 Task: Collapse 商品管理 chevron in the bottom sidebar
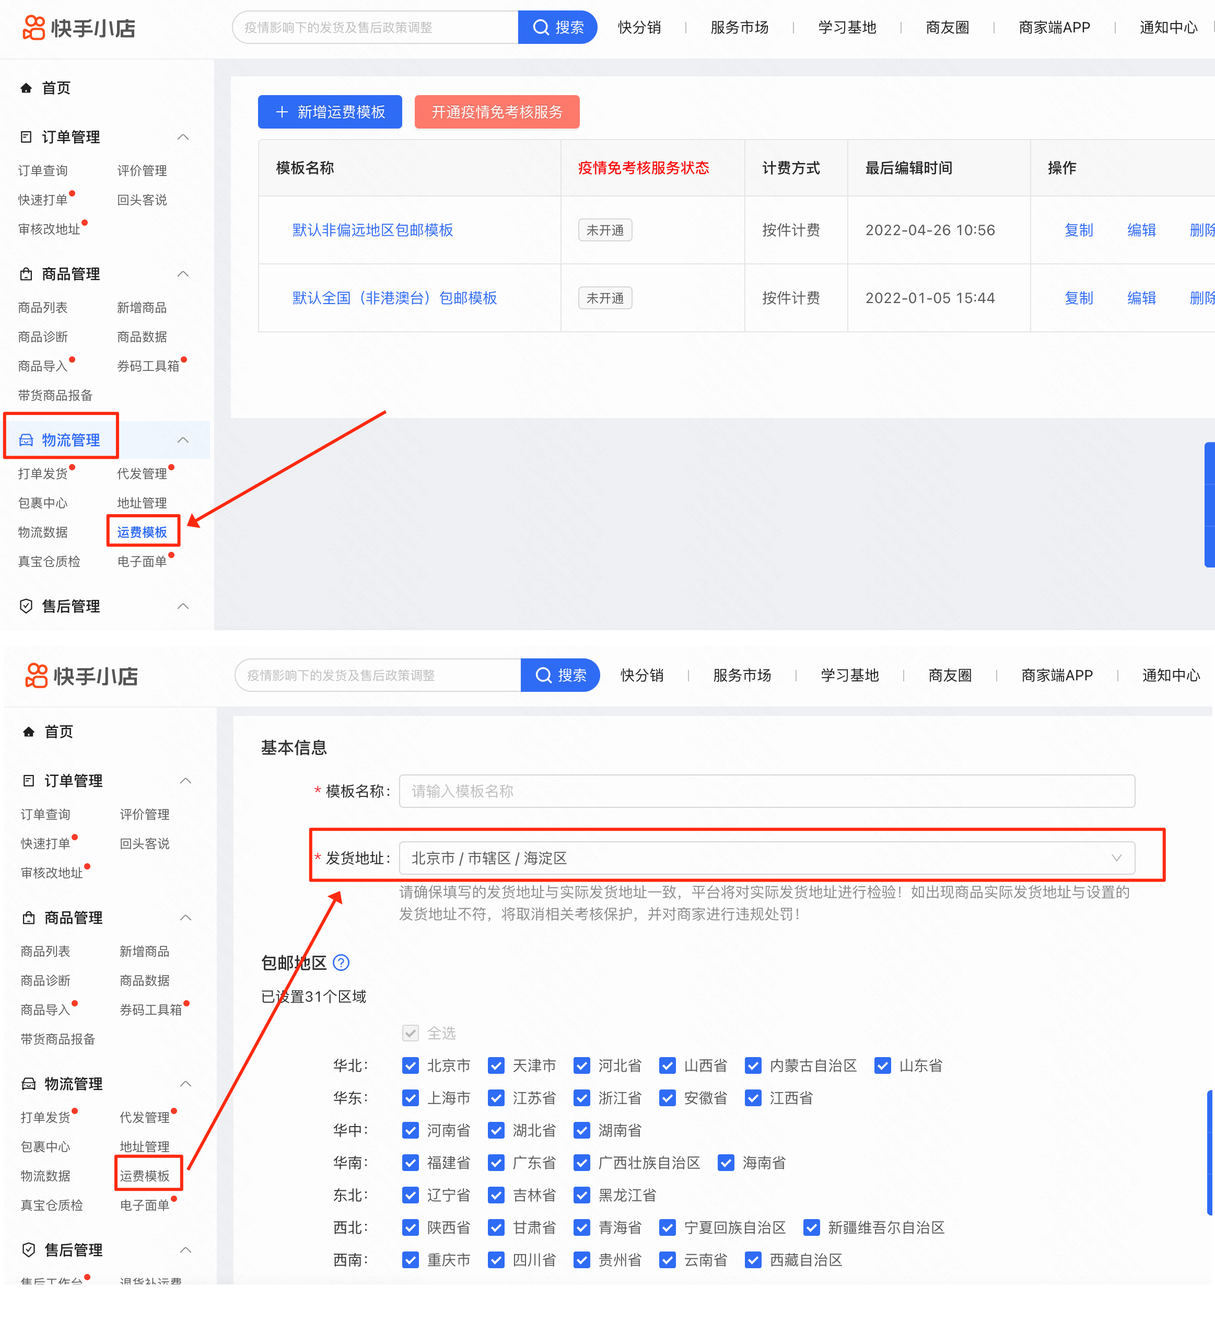tap(186, 917)
